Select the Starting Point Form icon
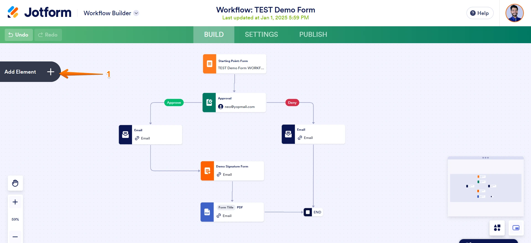The height and width of the screenshot is (243, 531). tap(209, 64)
